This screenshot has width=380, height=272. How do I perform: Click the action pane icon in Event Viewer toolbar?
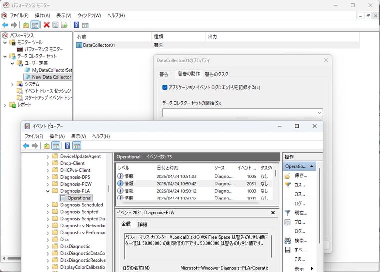pyautogui.click(x=77, y=146)
